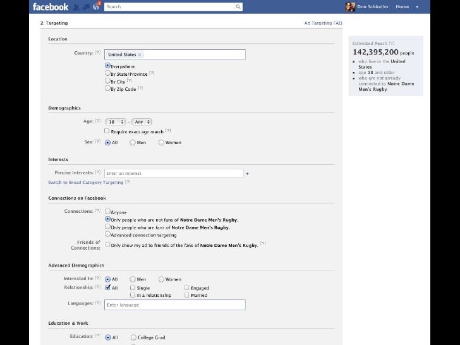
Task: Open help icon next to Relationship
Action: pos(98,287)
